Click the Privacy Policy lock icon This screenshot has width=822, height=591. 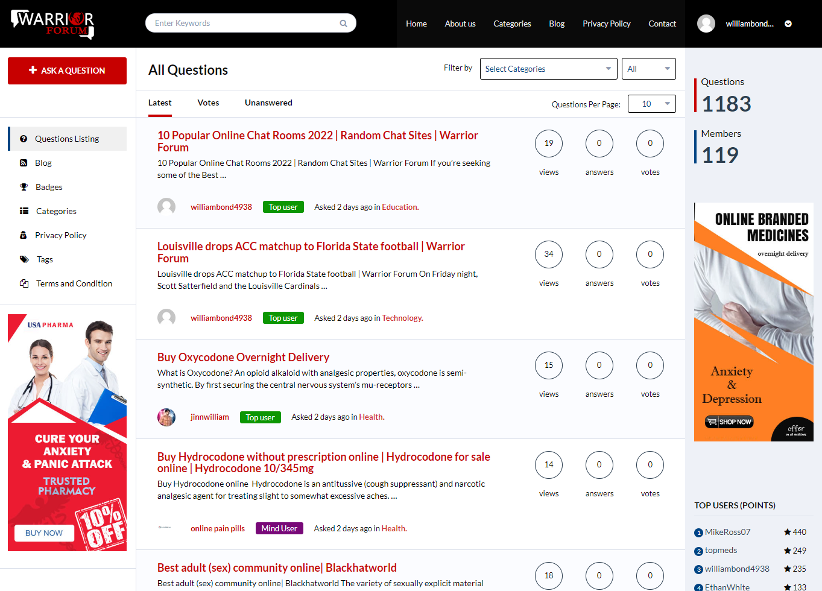(24, 235)
